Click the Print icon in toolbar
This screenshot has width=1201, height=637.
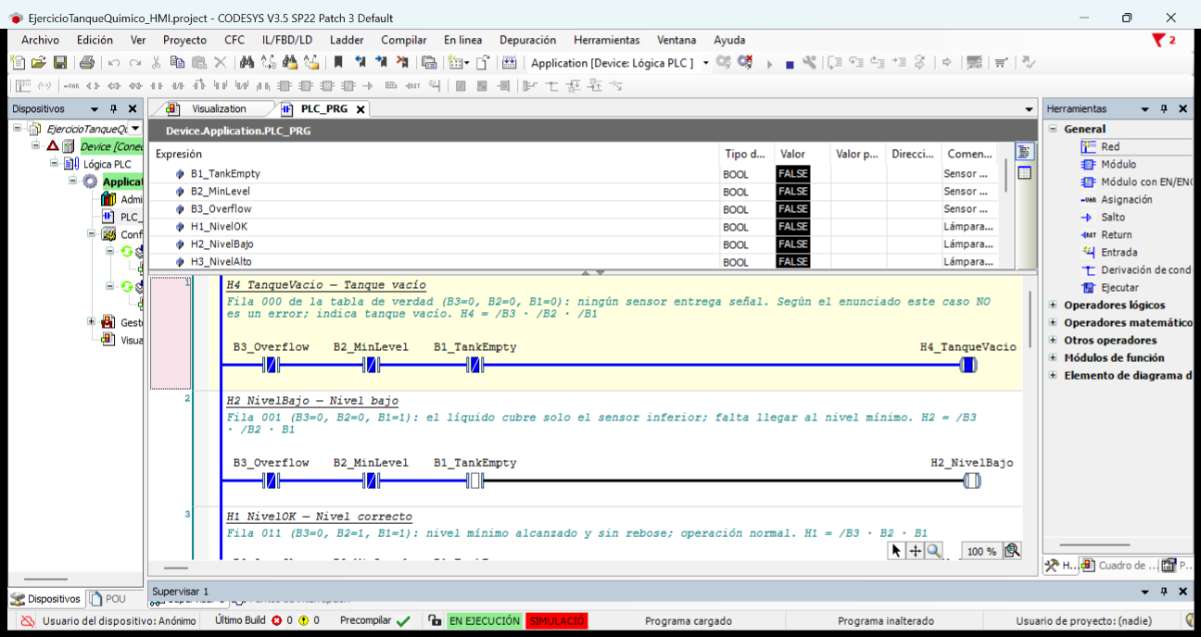point(87,62)
